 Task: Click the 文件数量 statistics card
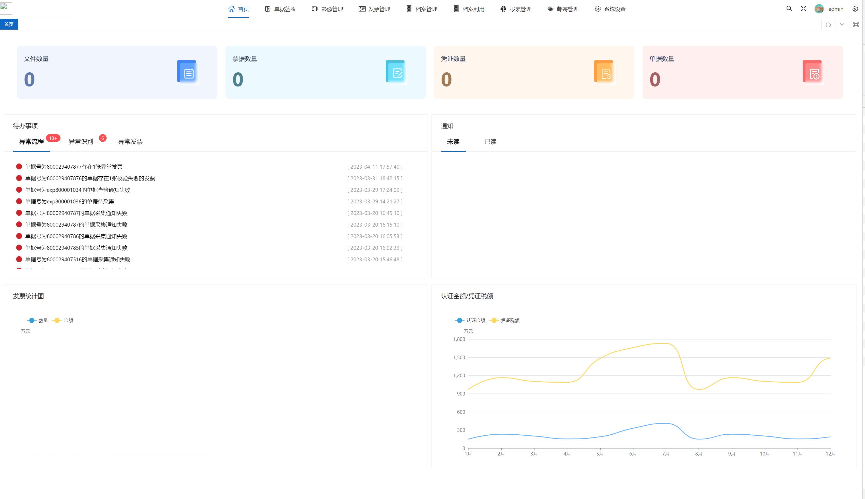click(x=117, y=72)
